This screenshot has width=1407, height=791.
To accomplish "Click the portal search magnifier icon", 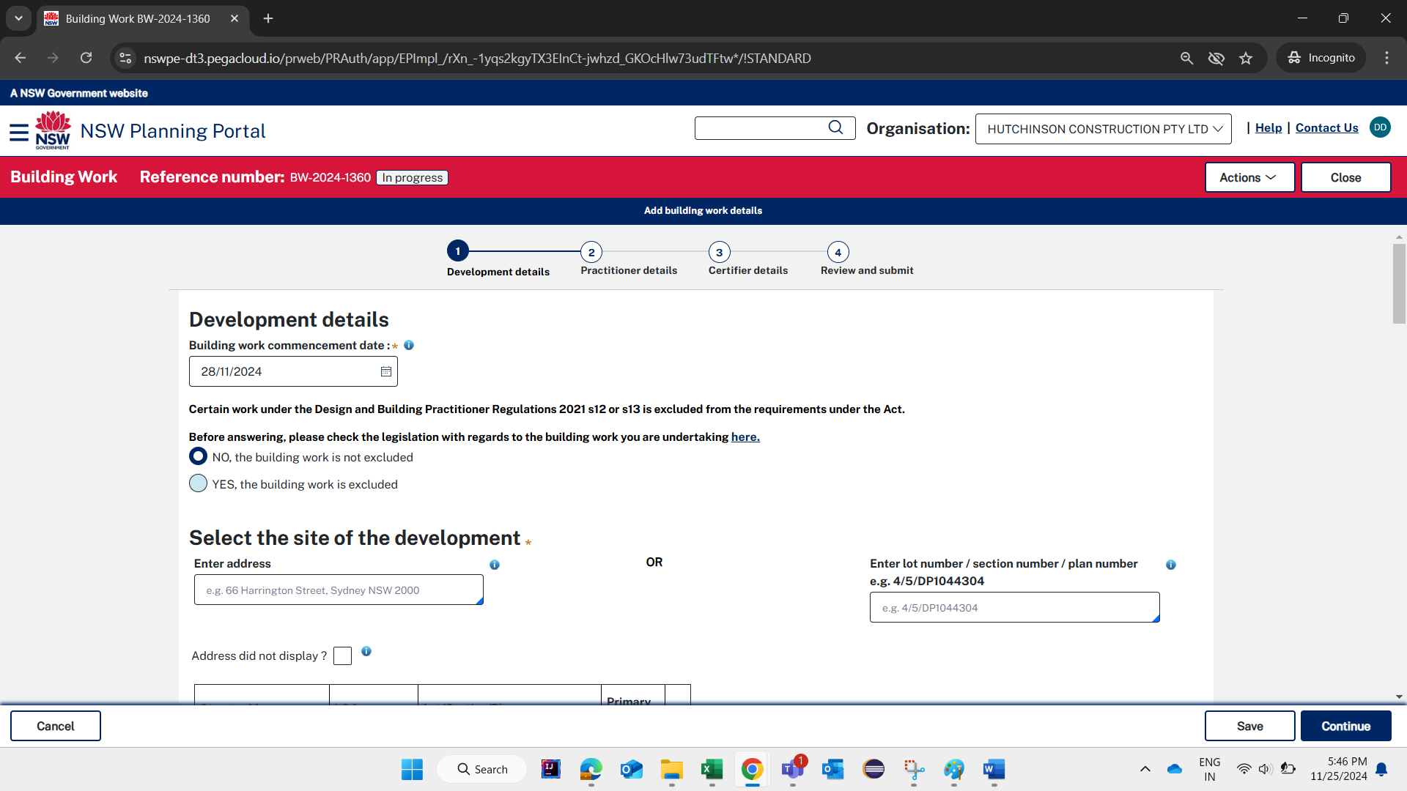I will 835,128.
